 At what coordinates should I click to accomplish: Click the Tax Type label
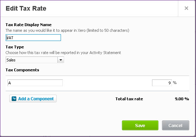pyautogui.click(x=15, y=47)
